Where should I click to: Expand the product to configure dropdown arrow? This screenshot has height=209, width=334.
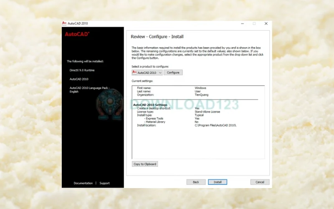click(160, 73)
